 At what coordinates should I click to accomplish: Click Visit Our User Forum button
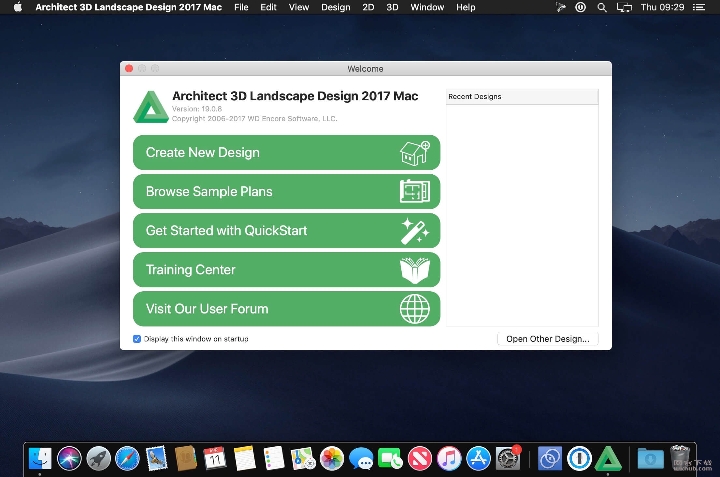pos(286,309)
